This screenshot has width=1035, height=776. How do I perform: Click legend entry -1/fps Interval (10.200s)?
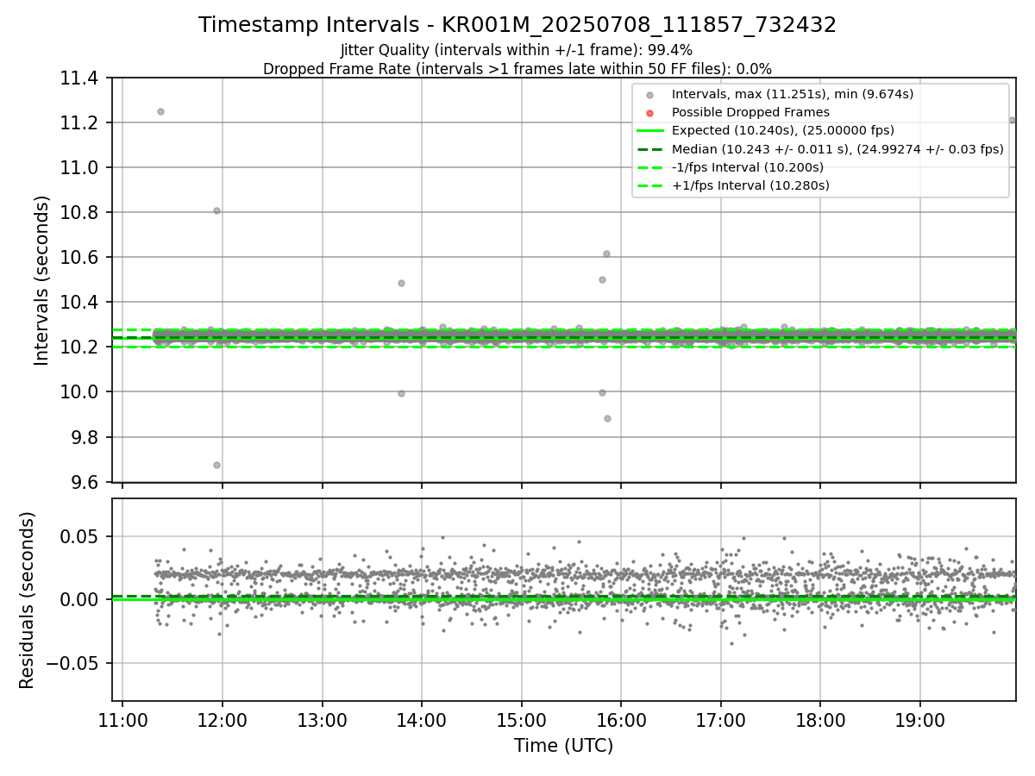tap(748, 167)
